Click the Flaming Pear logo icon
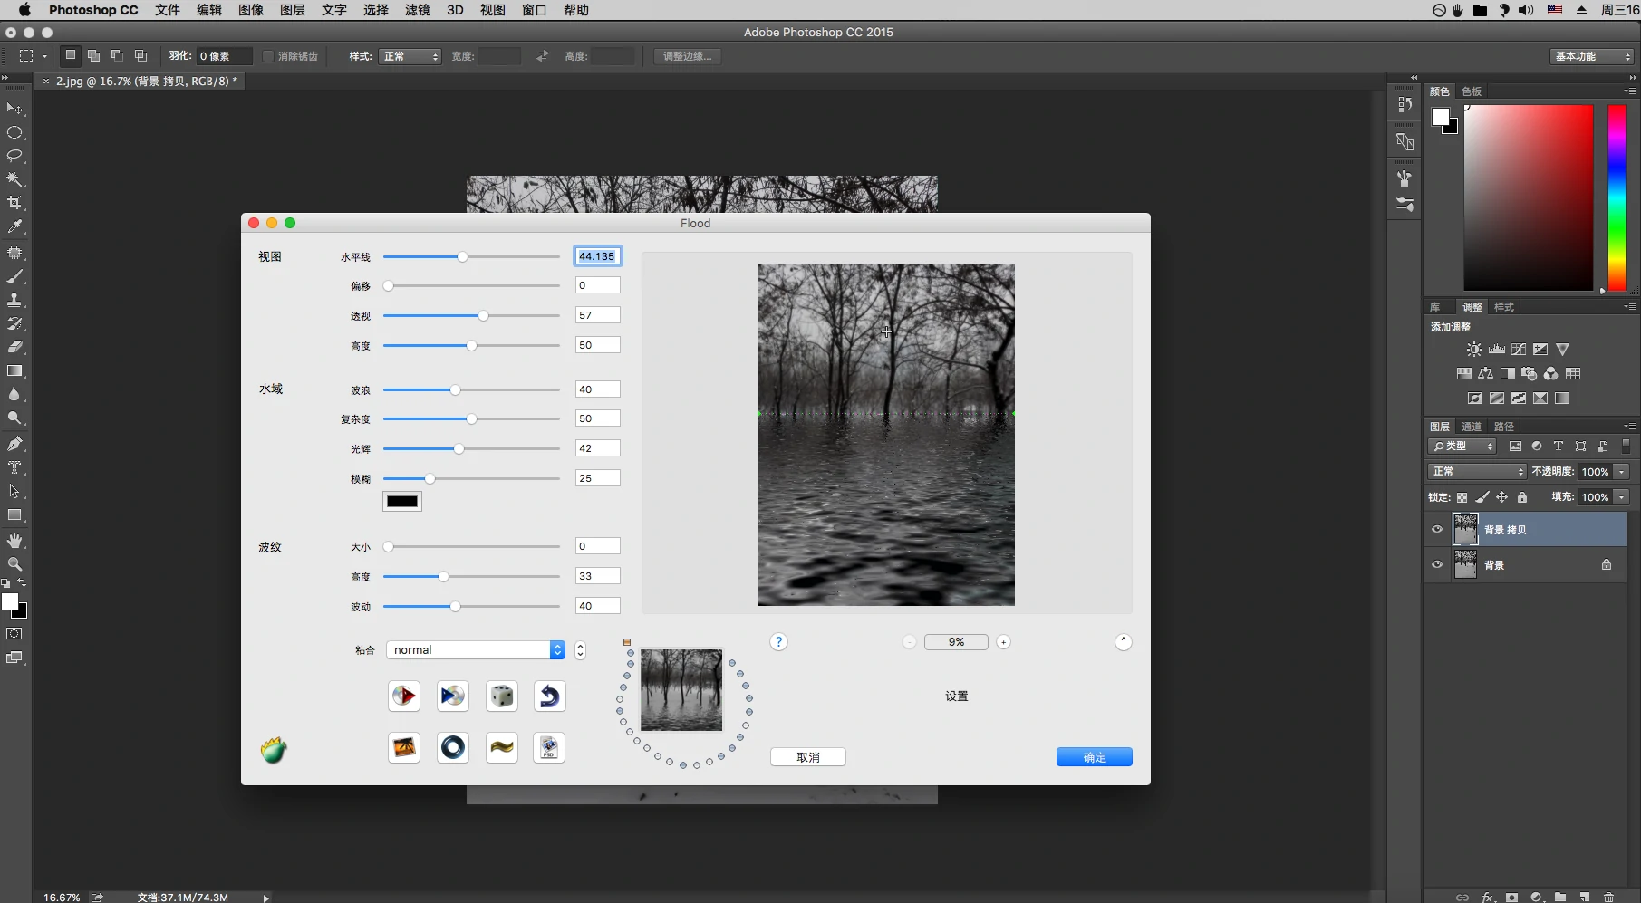This screenshot has height=903, width=1641. 274,750
